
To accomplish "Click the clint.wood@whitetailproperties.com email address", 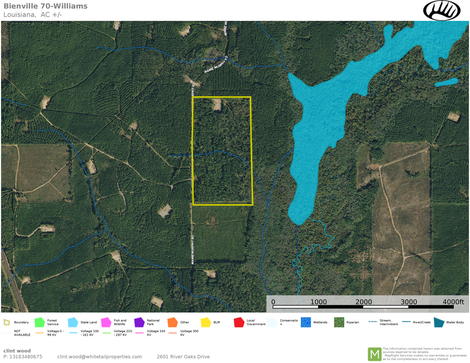I will [99, 357].
